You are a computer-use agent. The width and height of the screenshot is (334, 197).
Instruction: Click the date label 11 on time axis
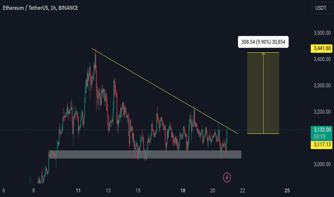(78, 191)
